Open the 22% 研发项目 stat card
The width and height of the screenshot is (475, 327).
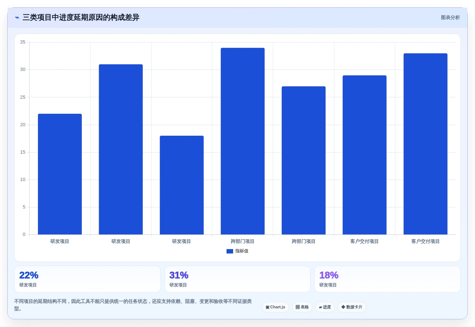pos(87,279)
